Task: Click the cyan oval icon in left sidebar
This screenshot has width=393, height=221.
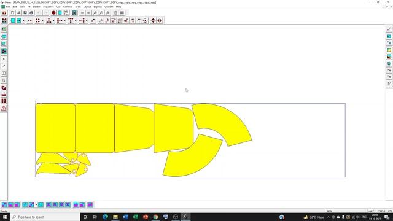Action: point(4,37)
